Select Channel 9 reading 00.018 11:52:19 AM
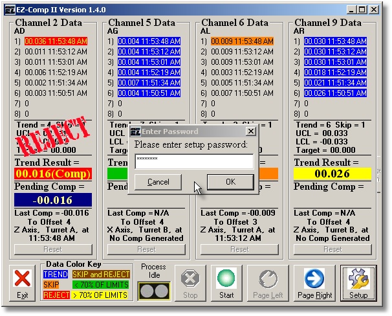392x316 pixels. [x=335, y=73]
